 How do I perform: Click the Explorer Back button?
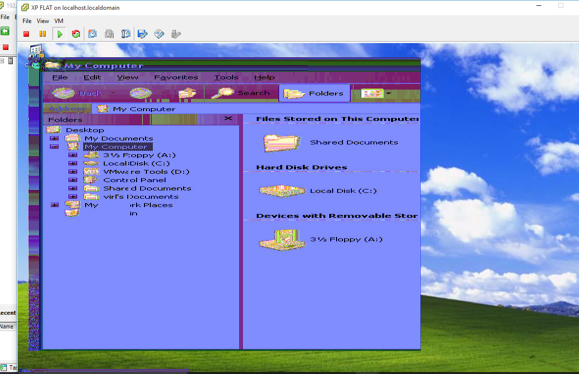pos(77,93)
